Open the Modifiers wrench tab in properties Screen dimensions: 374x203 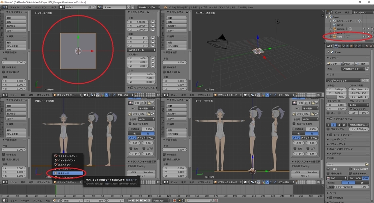(359, 46)
